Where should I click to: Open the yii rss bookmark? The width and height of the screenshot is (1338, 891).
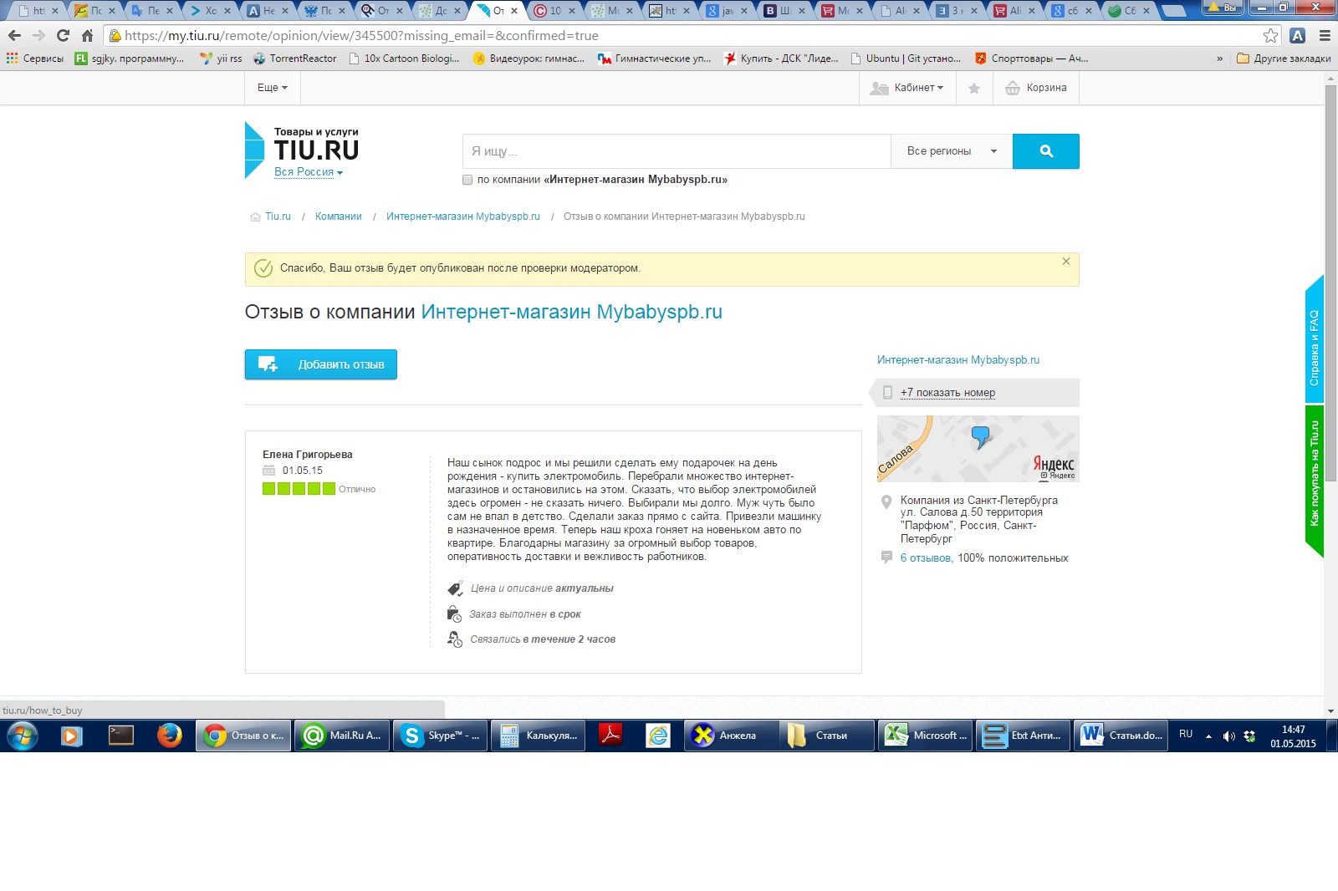point(221,59)
